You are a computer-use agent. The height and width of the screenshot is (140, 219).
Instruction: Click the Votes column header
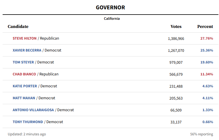pyautogui.click(x=176, y=26)
